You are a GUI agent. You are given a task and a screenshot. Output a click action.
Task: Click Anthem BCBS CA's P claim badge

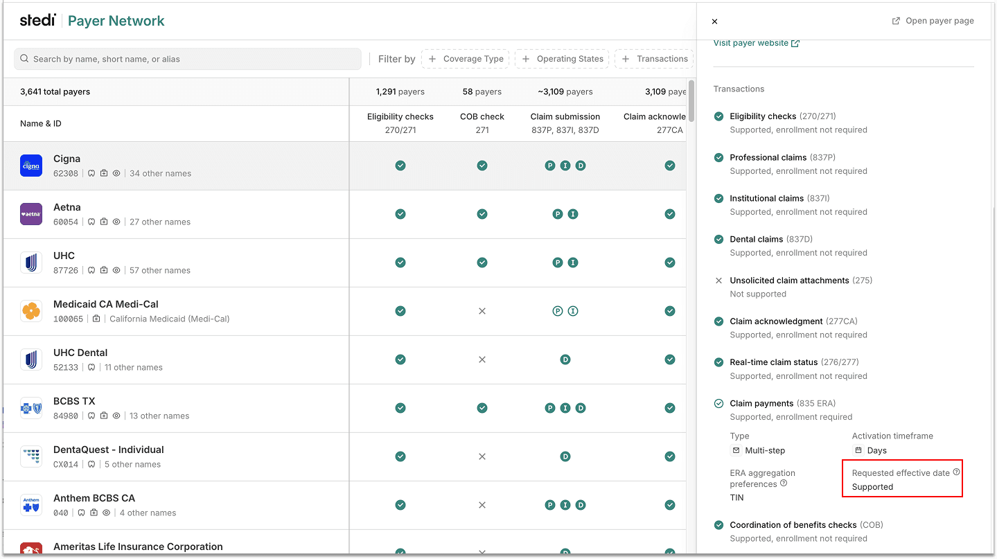(x=550, y=505)
